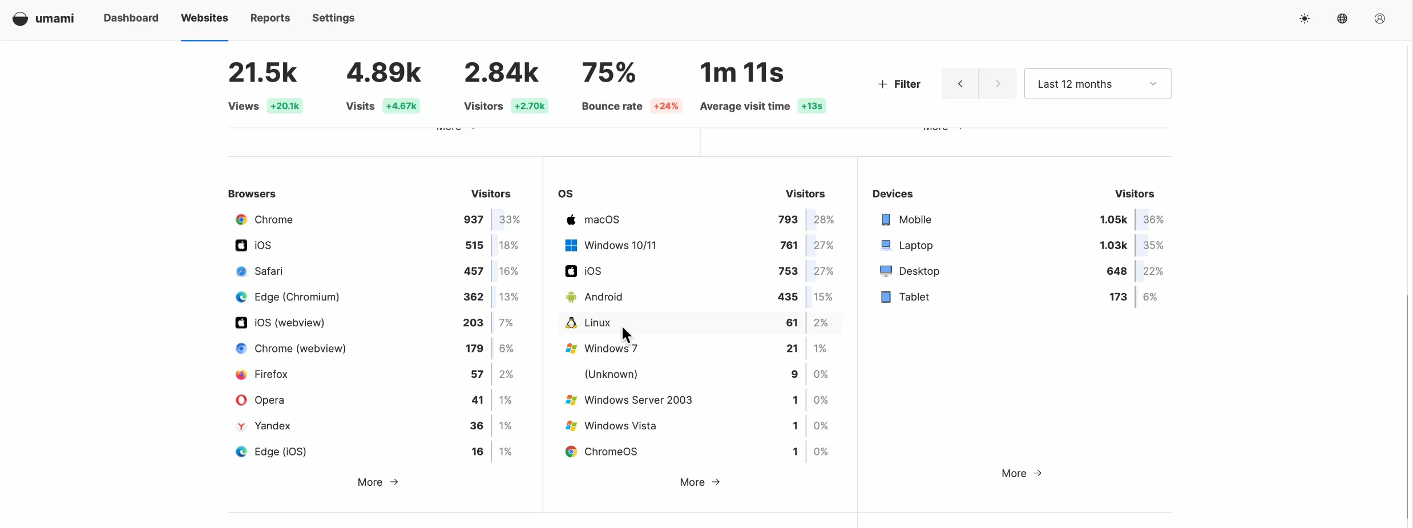This screenshot has width=1413, height=528.
Task: Click the Edge (Chromium) icon
Action: coord(241,297)
